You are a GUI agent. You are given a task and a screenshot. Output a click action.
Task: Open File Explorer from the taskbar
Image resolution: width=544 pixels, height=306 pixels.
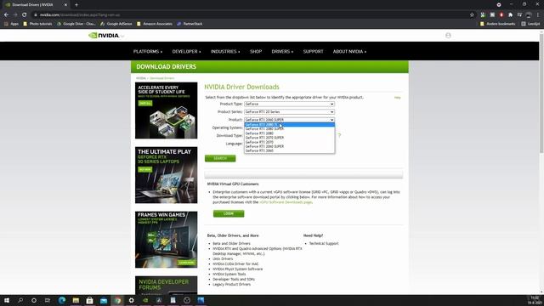pos(76,300)
